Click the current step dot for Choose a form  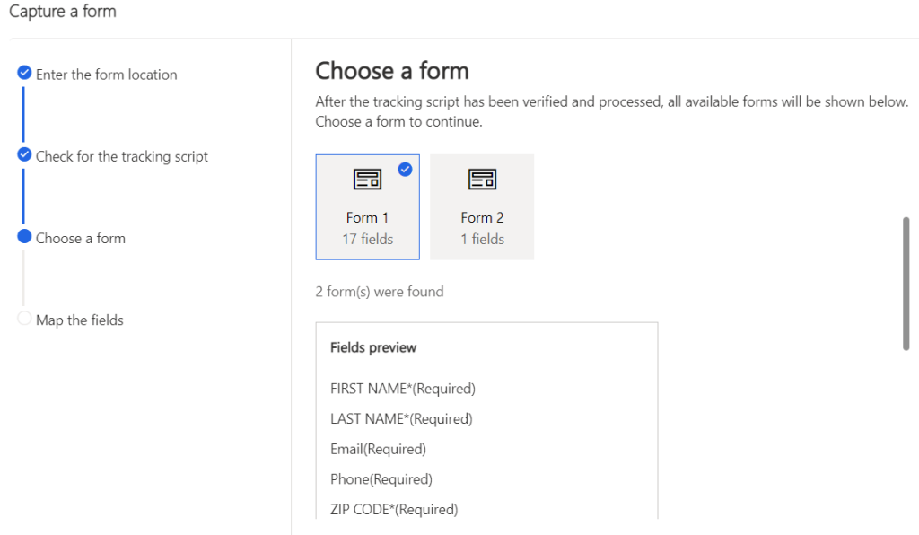tap(24, 237)
